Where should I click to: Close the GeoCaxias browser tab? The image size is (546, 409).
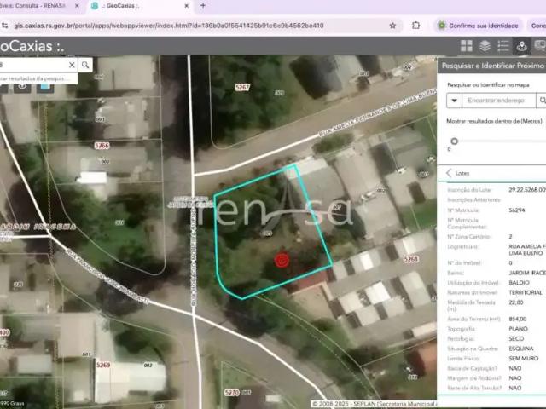186,6
